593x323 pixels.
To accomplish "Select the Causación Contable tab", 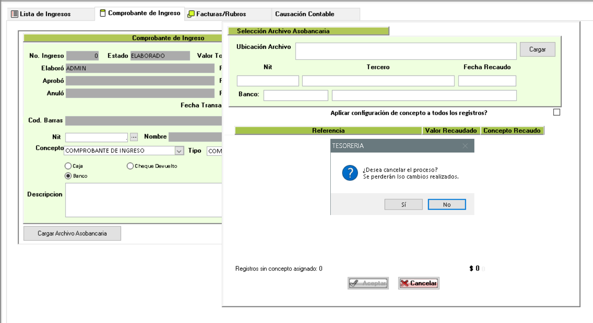I will (x=304, y=14).
